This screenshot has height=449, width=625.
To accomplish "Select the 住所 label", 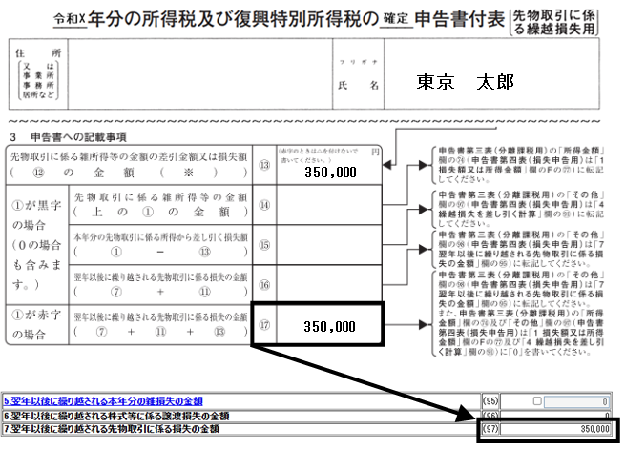I will 38,53.
